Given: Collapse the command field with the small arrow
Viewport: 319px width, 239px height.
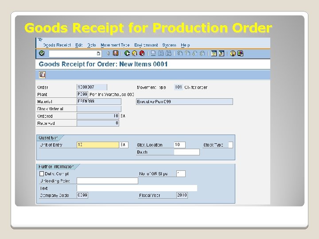Looking at the screenshot, I should 108,54.
